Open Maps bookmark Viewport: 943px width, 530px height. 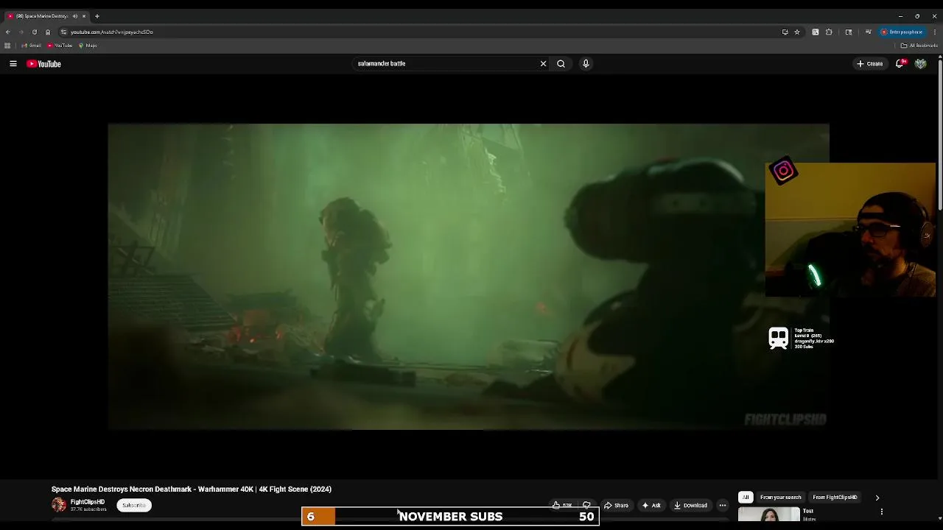[88, 46]
